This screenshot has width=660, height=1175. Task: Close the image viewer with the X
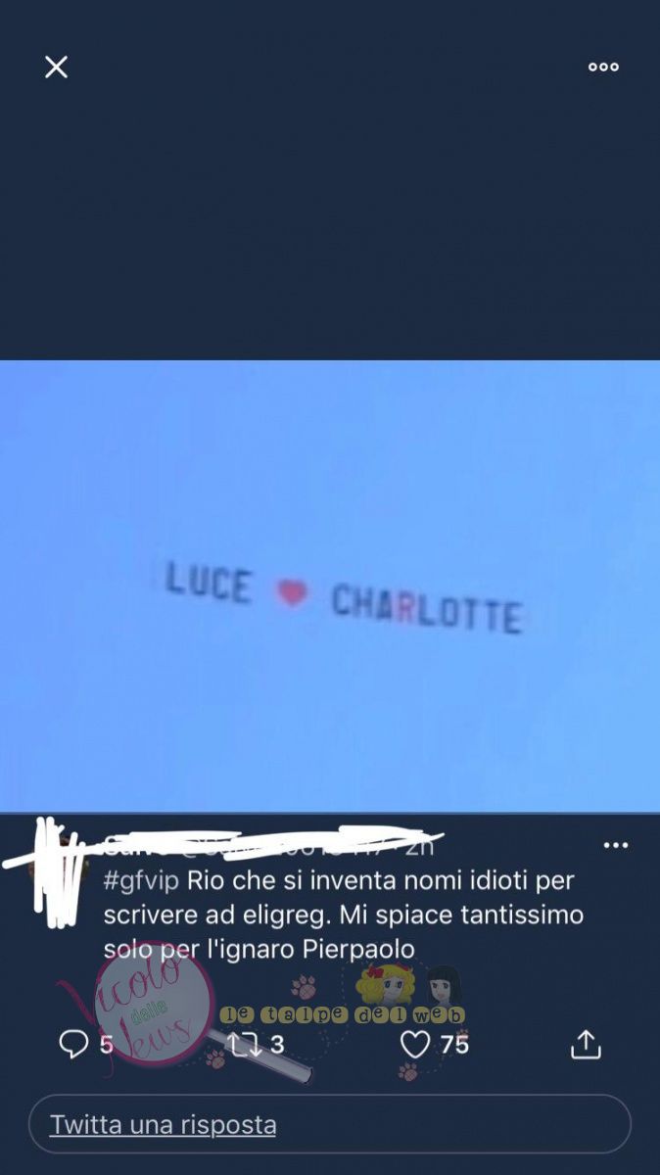tap(56, 67)
